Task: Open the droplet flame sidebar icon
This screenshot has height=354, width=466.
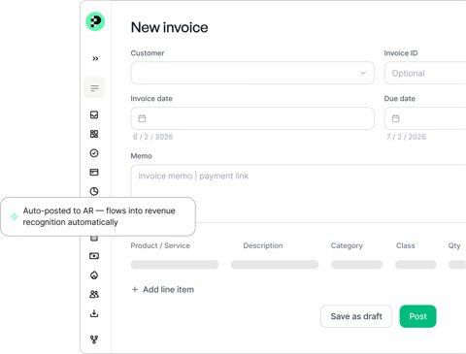Action: (94, 275)
